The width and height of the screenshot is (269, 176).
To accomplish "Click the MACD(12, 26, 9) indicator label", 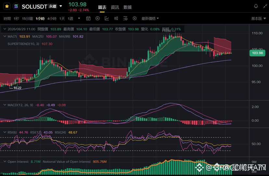I will coord(20,105).
